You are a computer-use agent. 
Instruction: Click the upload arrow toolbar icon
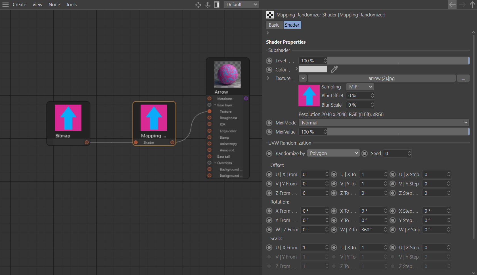click(x=208, y=5)
